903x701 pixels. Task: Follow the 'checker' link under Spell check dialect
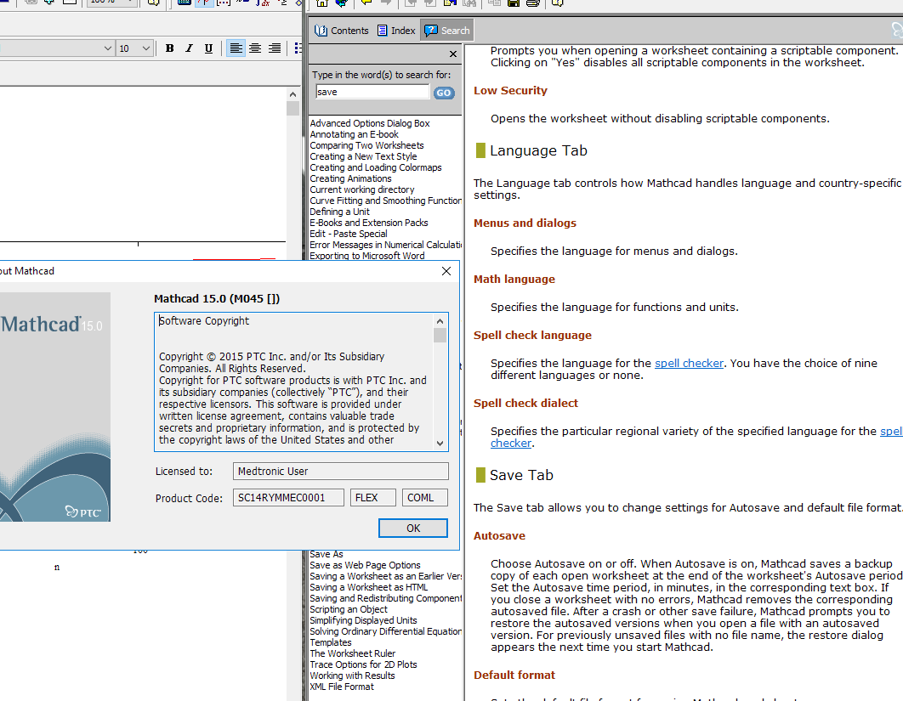[x=511, y=444]
